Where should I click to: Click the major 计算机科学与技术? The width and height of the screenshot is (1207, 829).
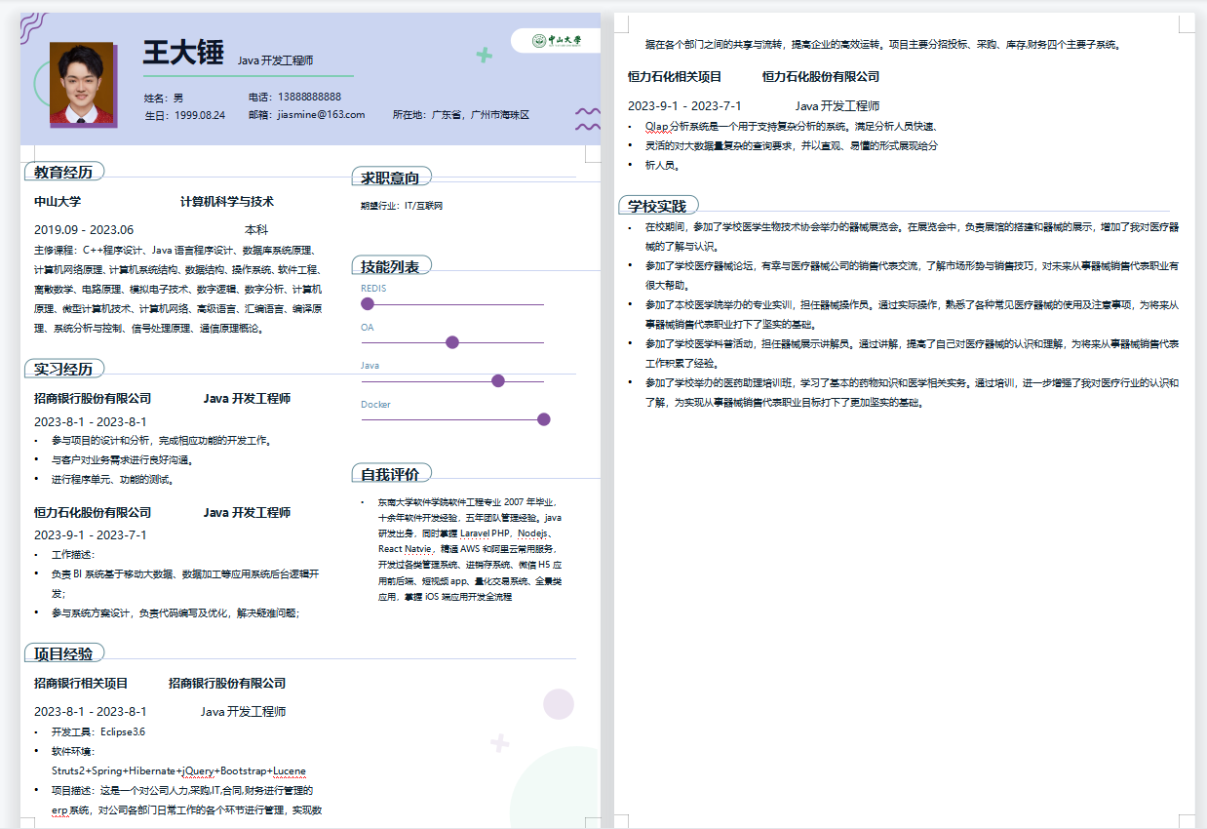click(227, 202)
